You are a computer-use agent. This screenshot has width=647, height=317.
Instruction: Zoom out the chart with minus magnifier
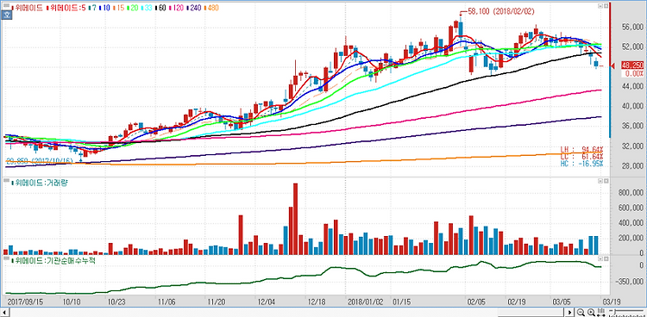[581, 313]
